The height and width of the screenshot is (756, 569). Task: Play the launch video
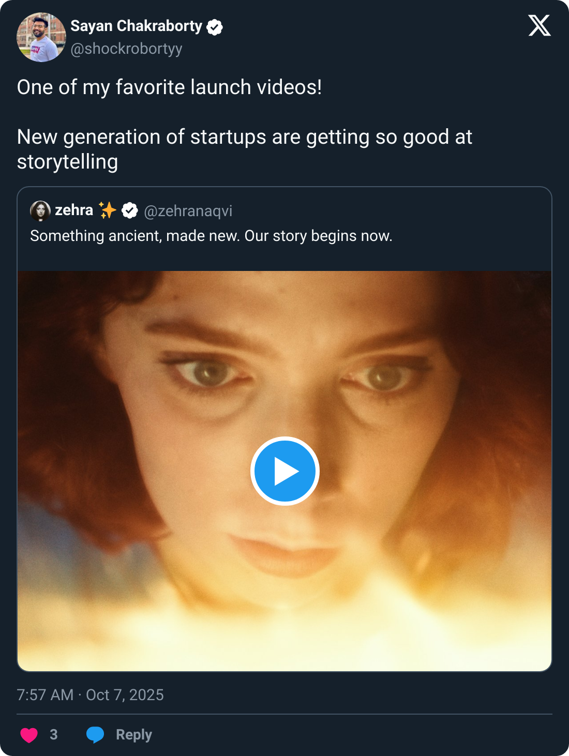click(x=284, y=471)
